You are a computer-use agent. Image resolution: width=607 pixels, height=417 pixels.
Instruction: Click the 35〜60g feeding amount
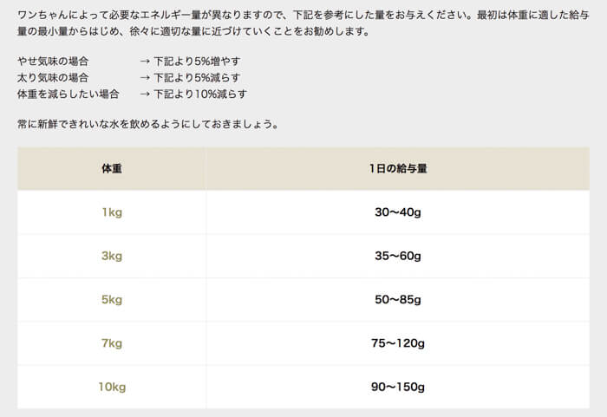tap(397, 256)
